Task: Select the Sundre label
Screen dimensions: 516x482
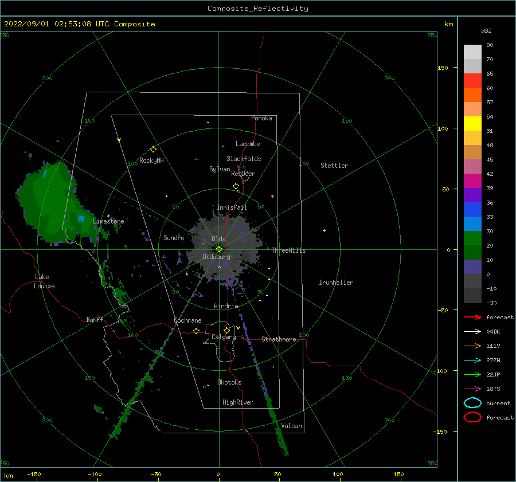Action: click(174, 237)
